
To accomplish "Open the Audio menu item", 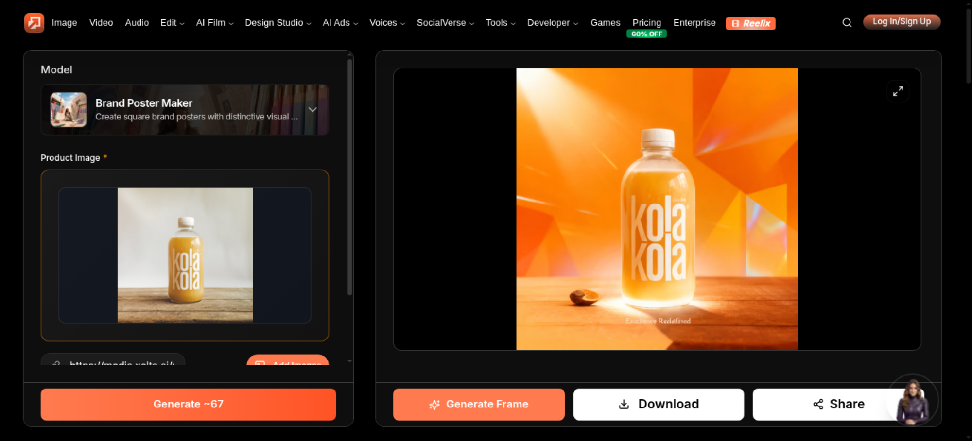I will [137, 23].
